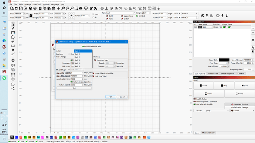Select the pencil Draw Lines tool
This screenshot has height=143, width=255.
[13, 28]
